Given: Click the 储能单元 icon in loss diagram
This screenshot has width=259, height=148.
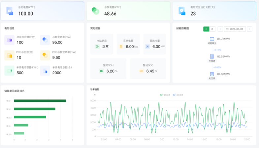Looking at the screenshot, I should [212, 39].
